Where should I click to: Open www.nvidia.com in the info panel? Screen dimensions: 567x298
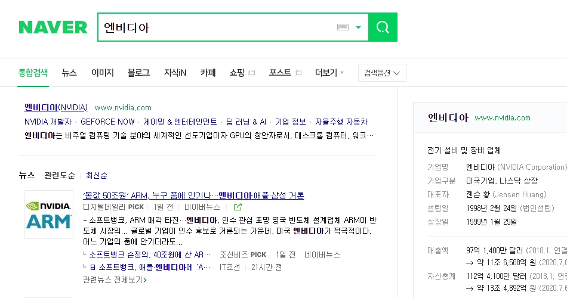503,118
